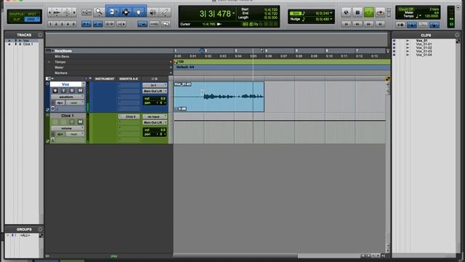Toggle the Grid indicator in grid display

click(x=295, y=13)
